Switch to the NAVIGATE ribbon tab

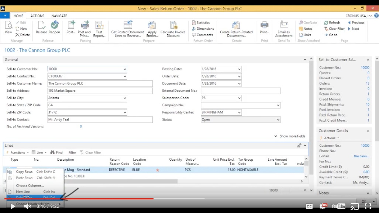(x=59, y=16)
